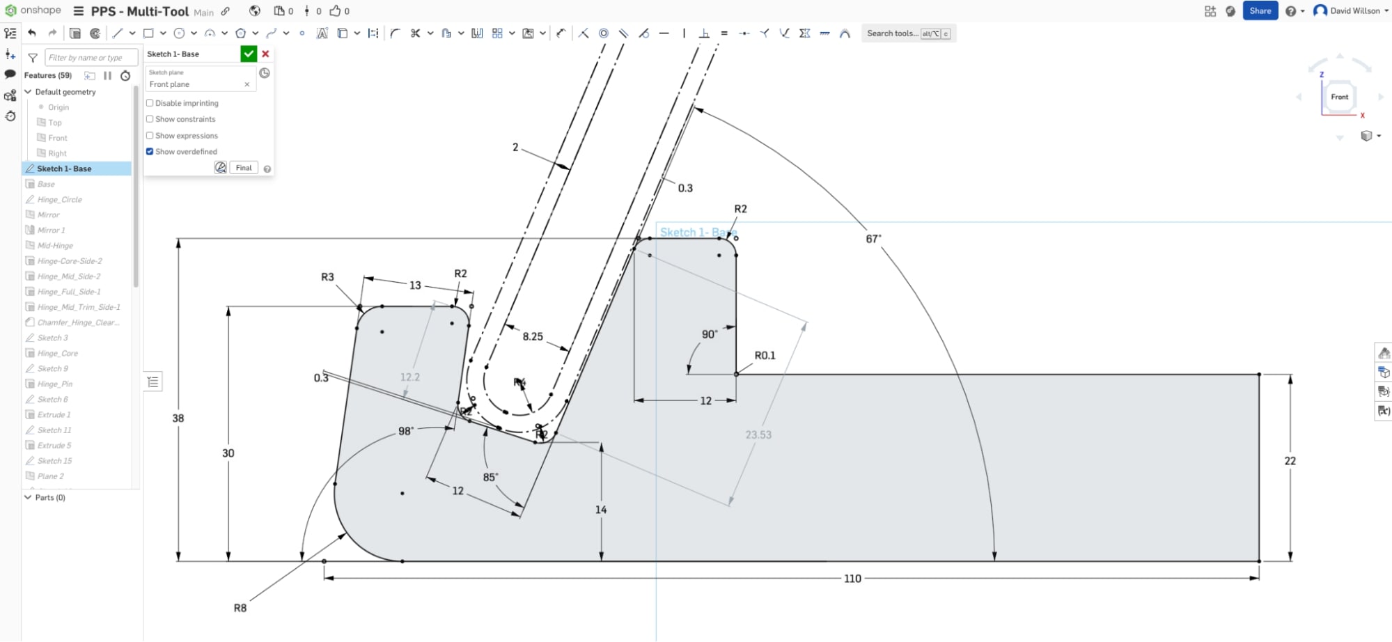
Task: Select the Point tool
Action: 302,33
